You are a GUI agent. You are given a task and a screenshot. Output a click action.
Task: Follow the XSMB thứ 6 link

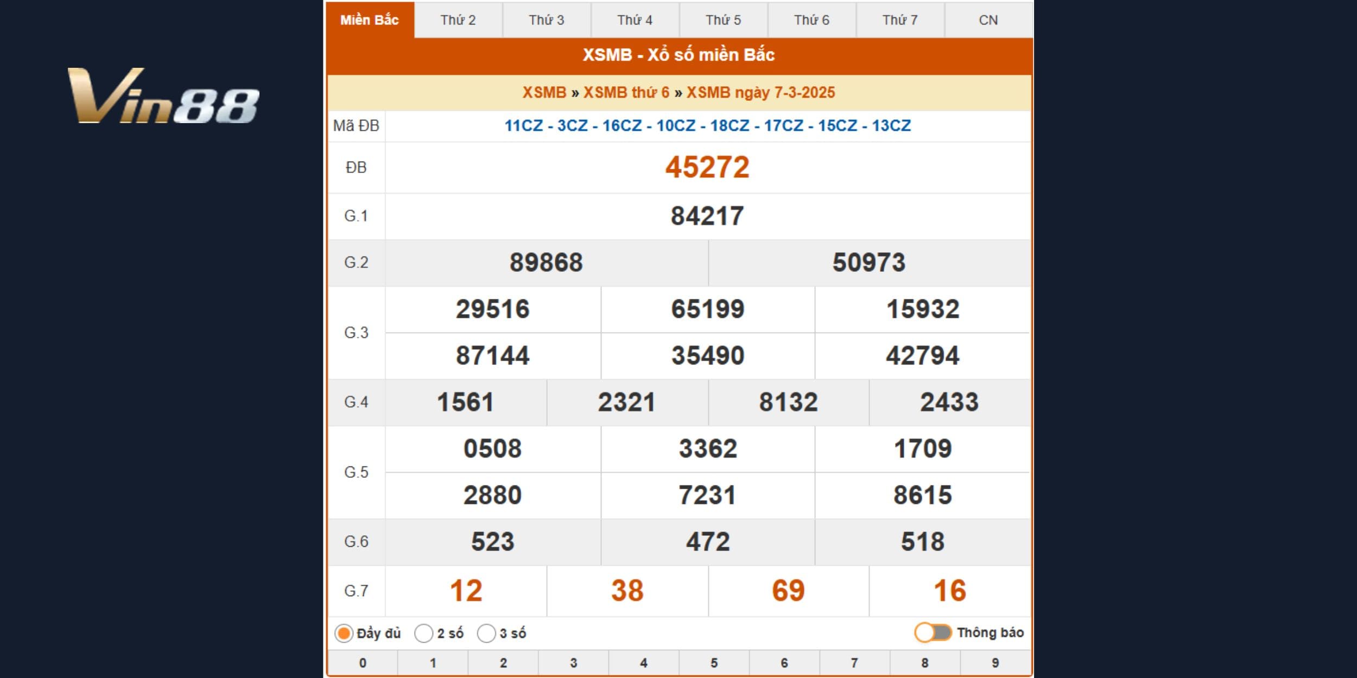tap(626, 93)
